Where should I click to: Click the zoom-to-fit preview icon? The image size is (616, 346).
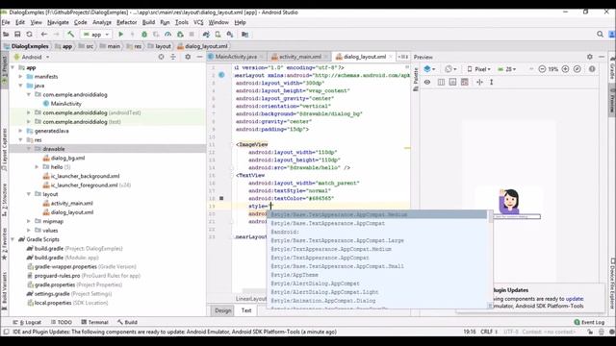(577, 69)
